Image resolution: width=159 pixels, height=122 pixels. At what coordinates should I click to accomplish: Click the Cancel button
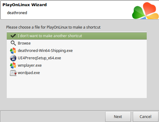pos(145,116)
